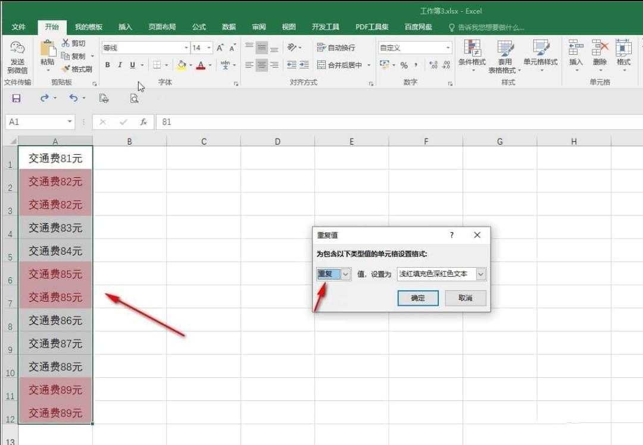Viewport: 643px width, 445px height.
Task: Click the percent style icon
Action: pos(404,65)
